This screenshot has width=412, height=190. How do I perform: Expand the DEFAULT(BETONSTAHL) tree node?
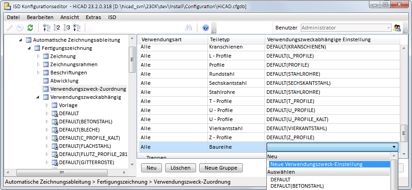pyautogui.click(x=47, y=122)
